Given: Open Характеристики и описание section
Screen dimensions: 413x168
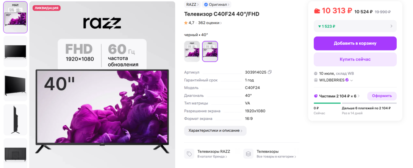Looking at the screenshot, I should click(215, 131).
